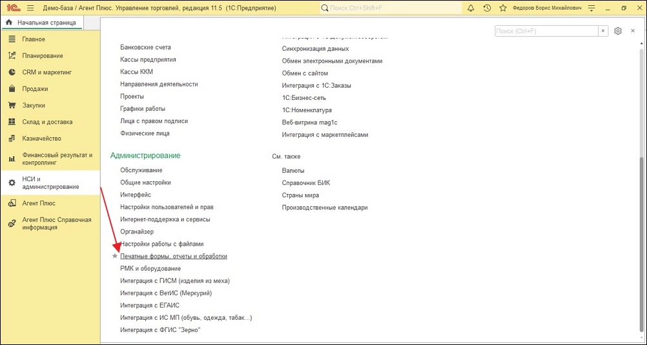Open Банковские счета
This screenshot has width=647, height=345.
tap(145, 48)
